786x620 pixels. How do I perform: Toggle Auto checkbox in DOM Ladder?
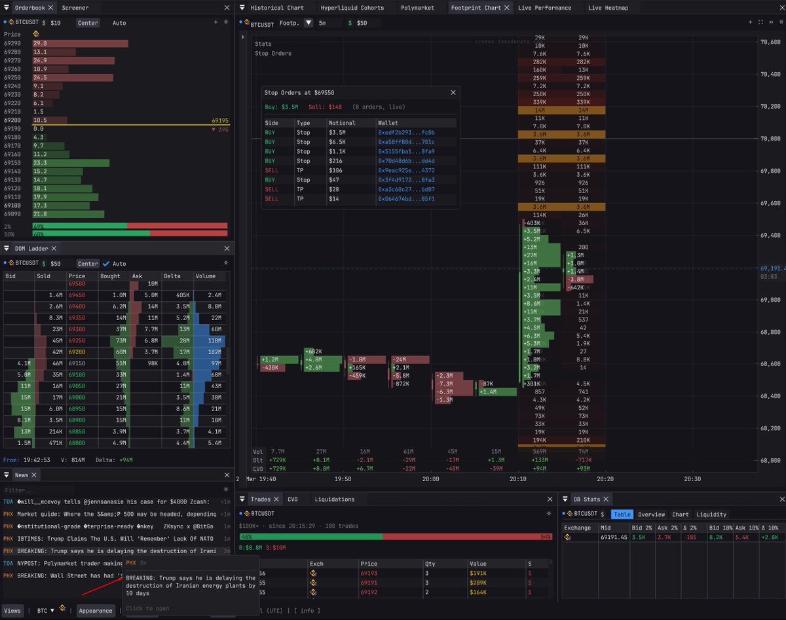click(107, 264)
